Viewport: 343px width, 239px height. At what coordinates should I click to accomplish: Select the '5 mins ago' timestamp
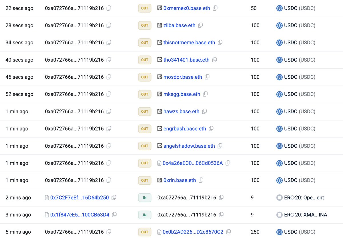pyautogui.click(x=18, y=232)
